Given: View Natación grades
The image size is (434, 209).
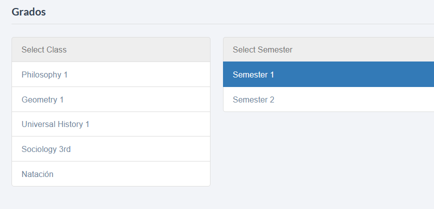Looking at the screenshot, I should pos(37,174).
